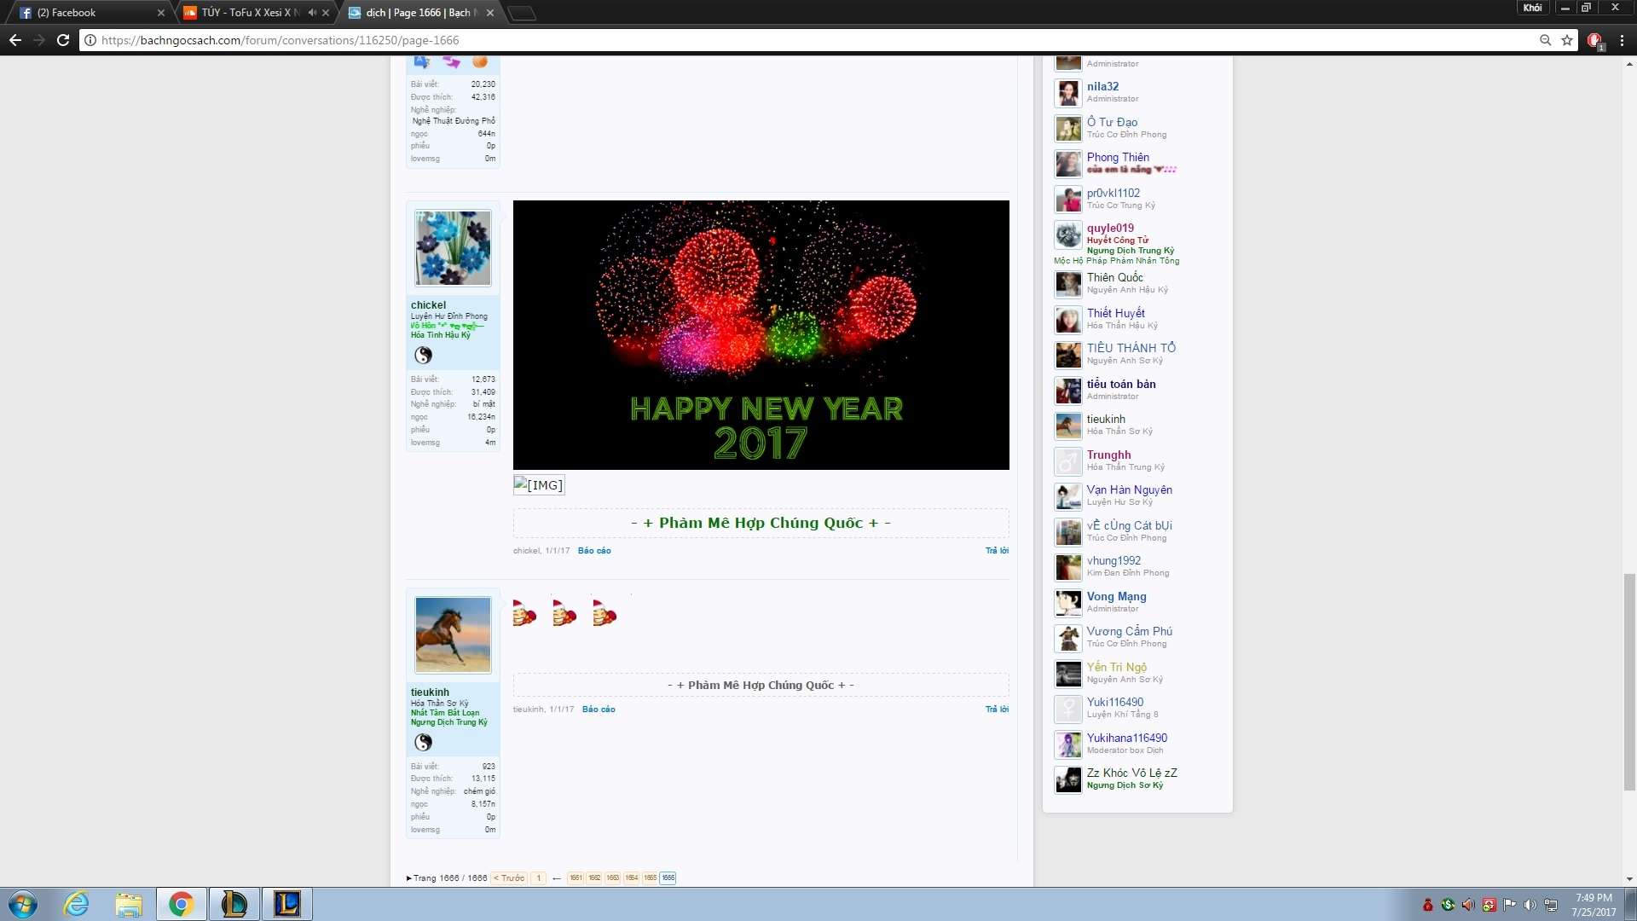Screen dimensions: 1637x921
Task: Click the zoom magnifier icon in address bar
Action: coord(1545,40)
